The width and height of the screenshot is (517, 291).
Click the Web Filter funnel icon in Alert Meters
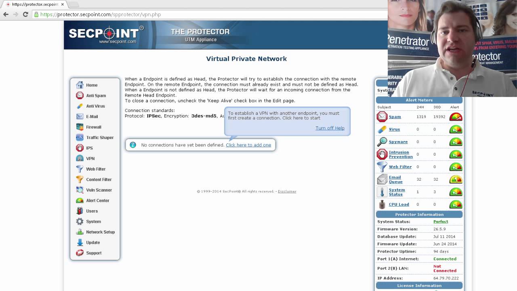[382, 167]
